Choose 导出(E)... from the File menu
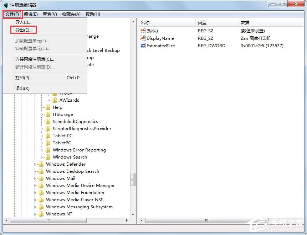This screenshot has height=235, width=307. (x=24, y=30)
